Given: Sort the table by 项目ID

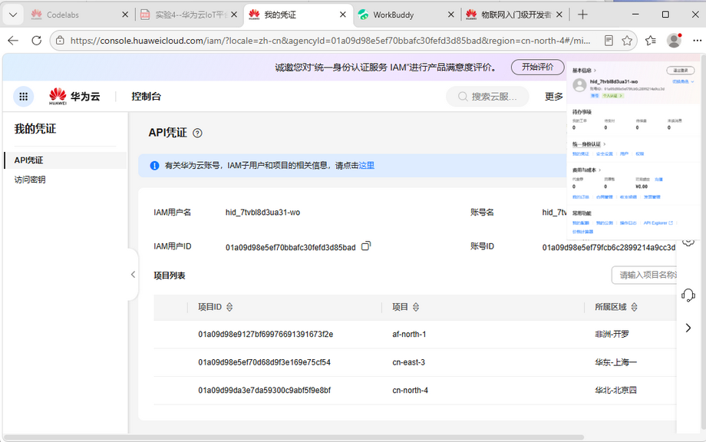Looking at the screenshot, I should click(229, 307).
